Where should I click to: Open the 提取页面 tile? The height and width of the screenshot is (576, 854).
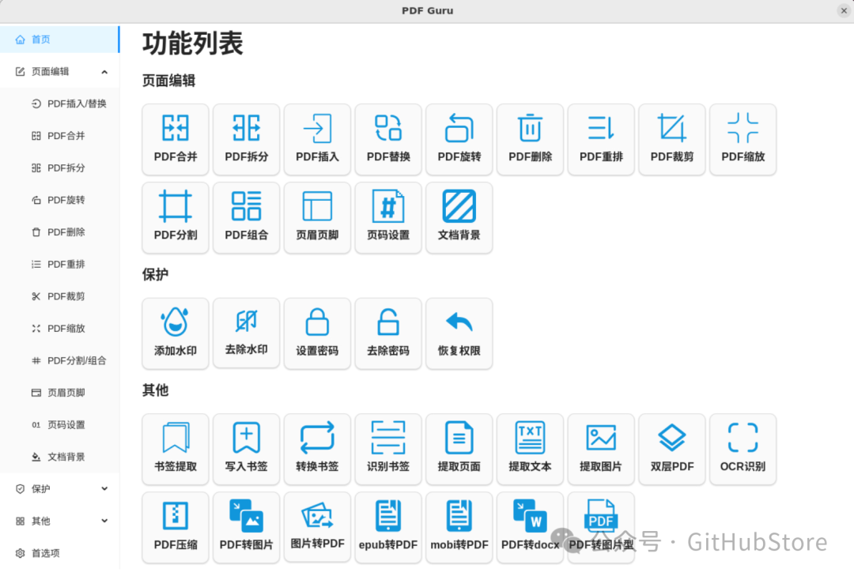[459, 449]
